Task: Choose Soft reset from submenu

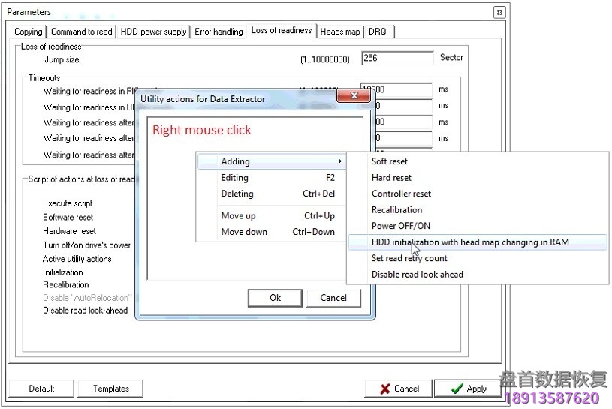Action: [390, 161]
